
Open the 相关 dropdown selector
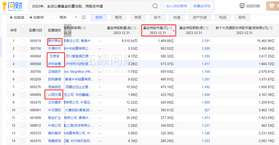click(68, 17)
